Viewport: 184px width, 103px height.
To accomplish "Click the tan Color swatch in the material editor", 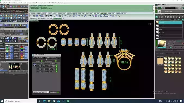I will pyautogui.click(x=160, y=61).
